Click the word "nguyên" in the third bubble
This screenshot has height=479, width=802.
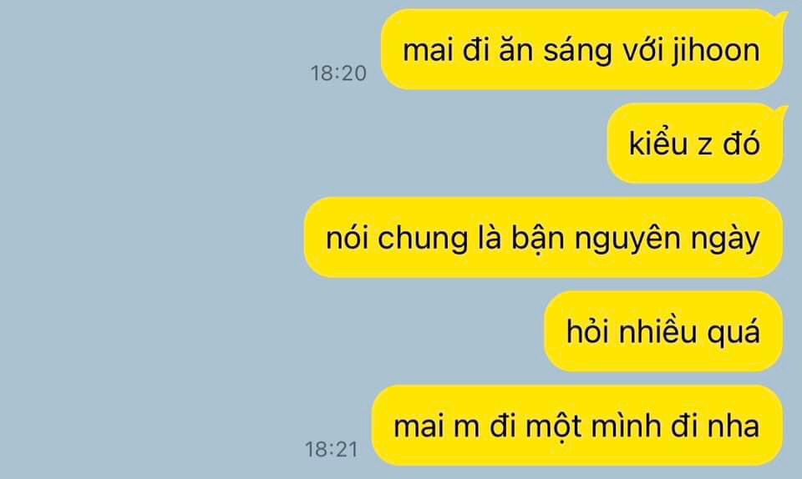coord(627,239)
